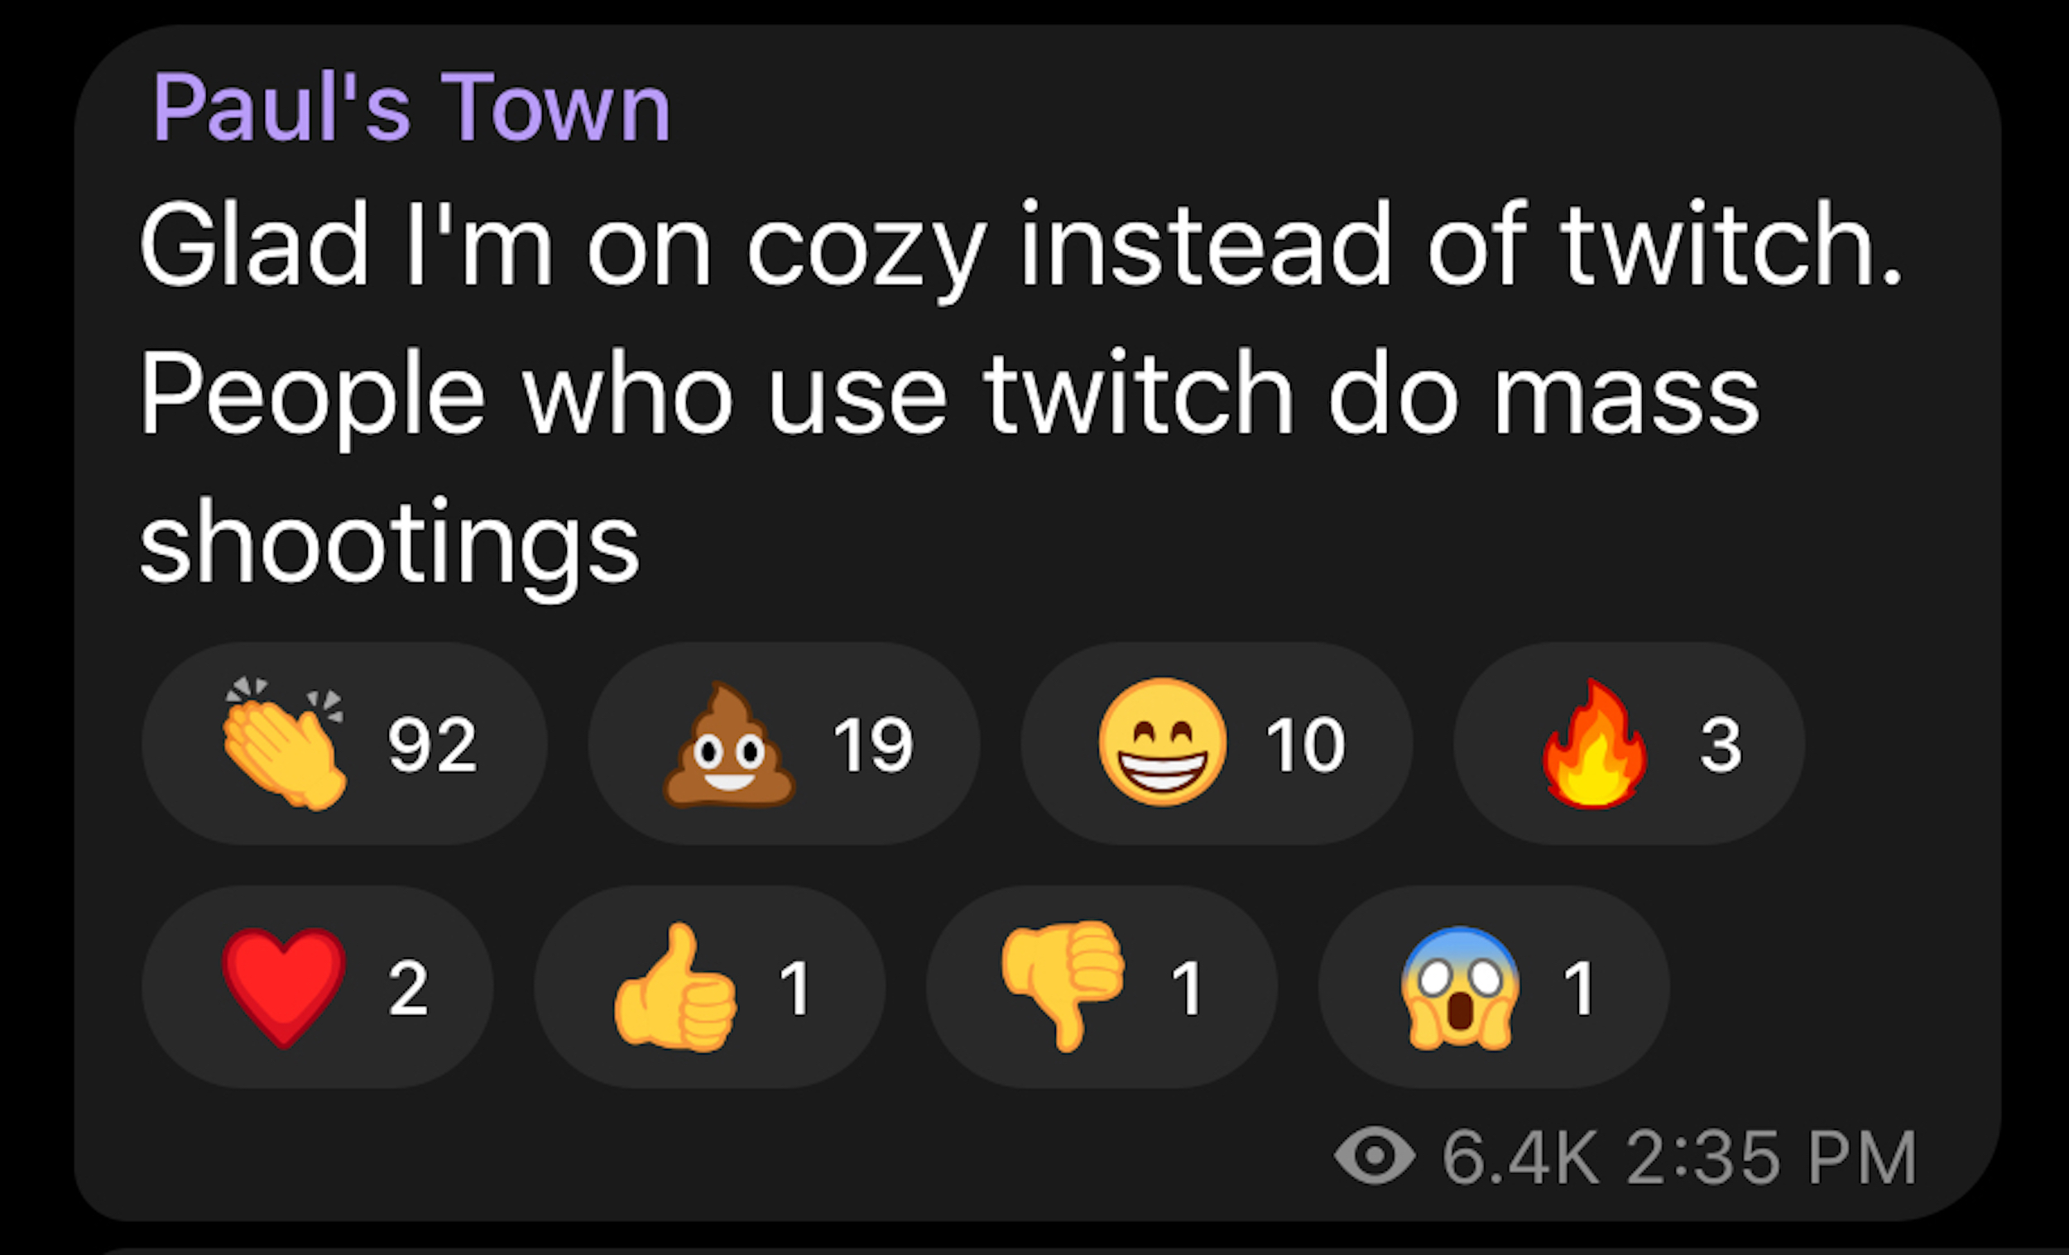
Task: Toggle the poop reaction count 19
Action: [872, 745]
